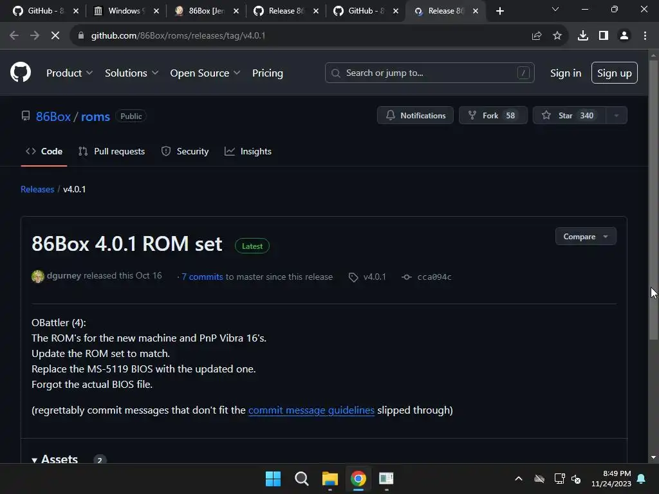Open the Pricing page

[267, 73]
